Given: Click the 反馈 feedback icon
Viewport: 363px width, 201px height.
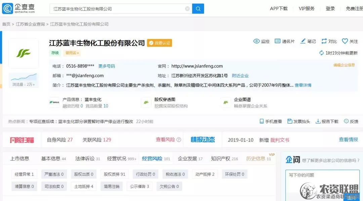Looking at the screenshot, I should pyautogui.click(x=346, y=121).
